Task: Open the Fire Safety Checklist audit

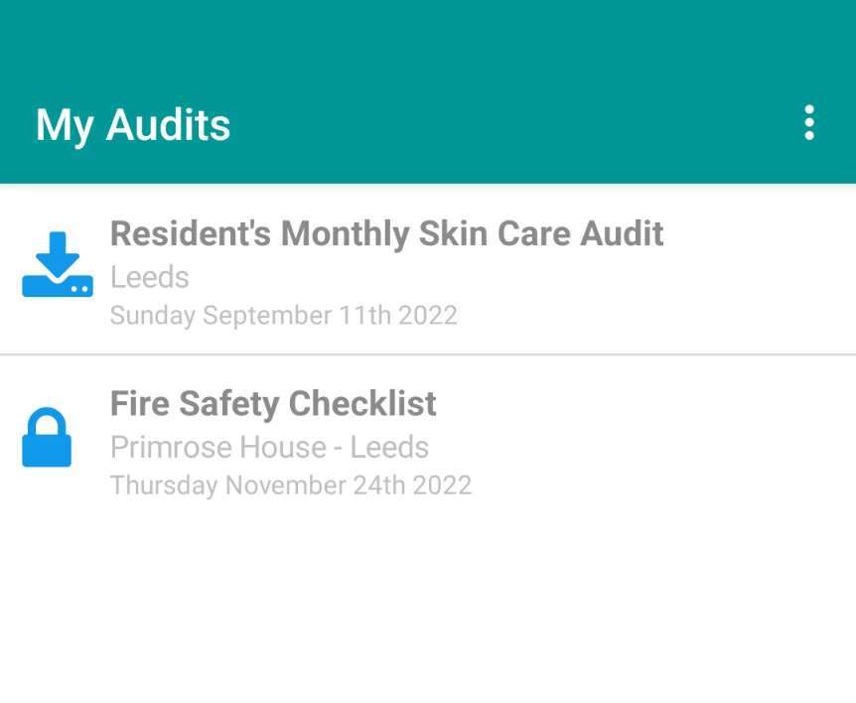Action: click(272, 403)
